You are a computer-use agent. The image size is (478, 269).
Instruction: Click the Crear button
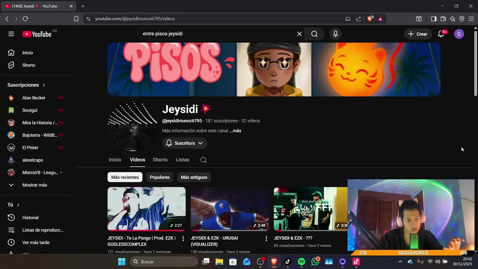point(418,34)
